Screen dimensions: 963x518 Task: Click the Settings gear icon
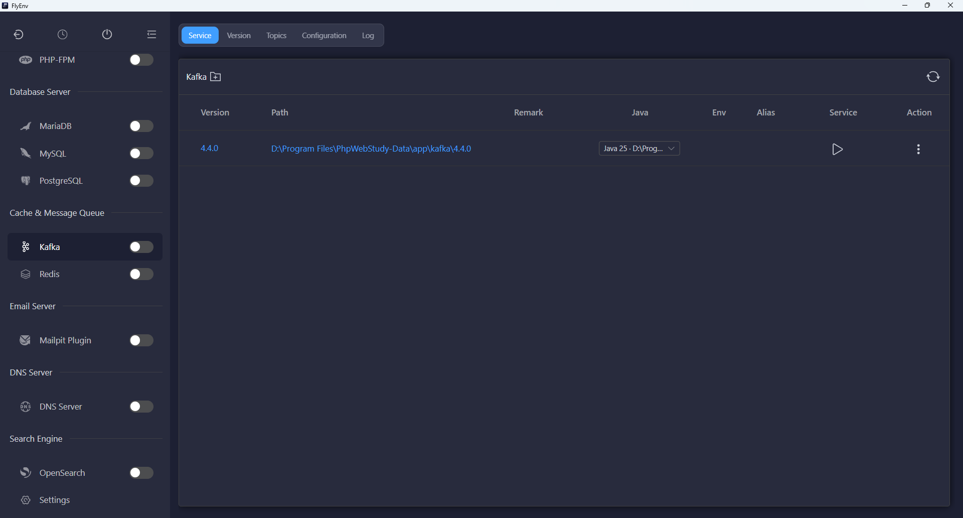click(x=26, y=500)
